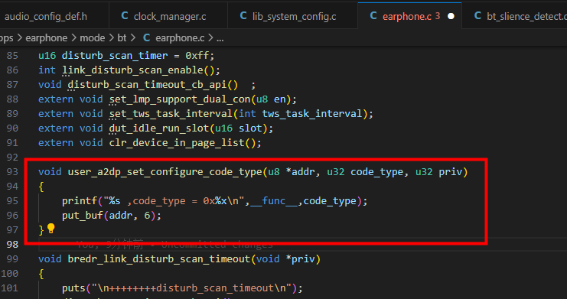Click the puts call on line 101
Image resolution: width=567 pixels, height=299 pixels.
tap(73, 288)
